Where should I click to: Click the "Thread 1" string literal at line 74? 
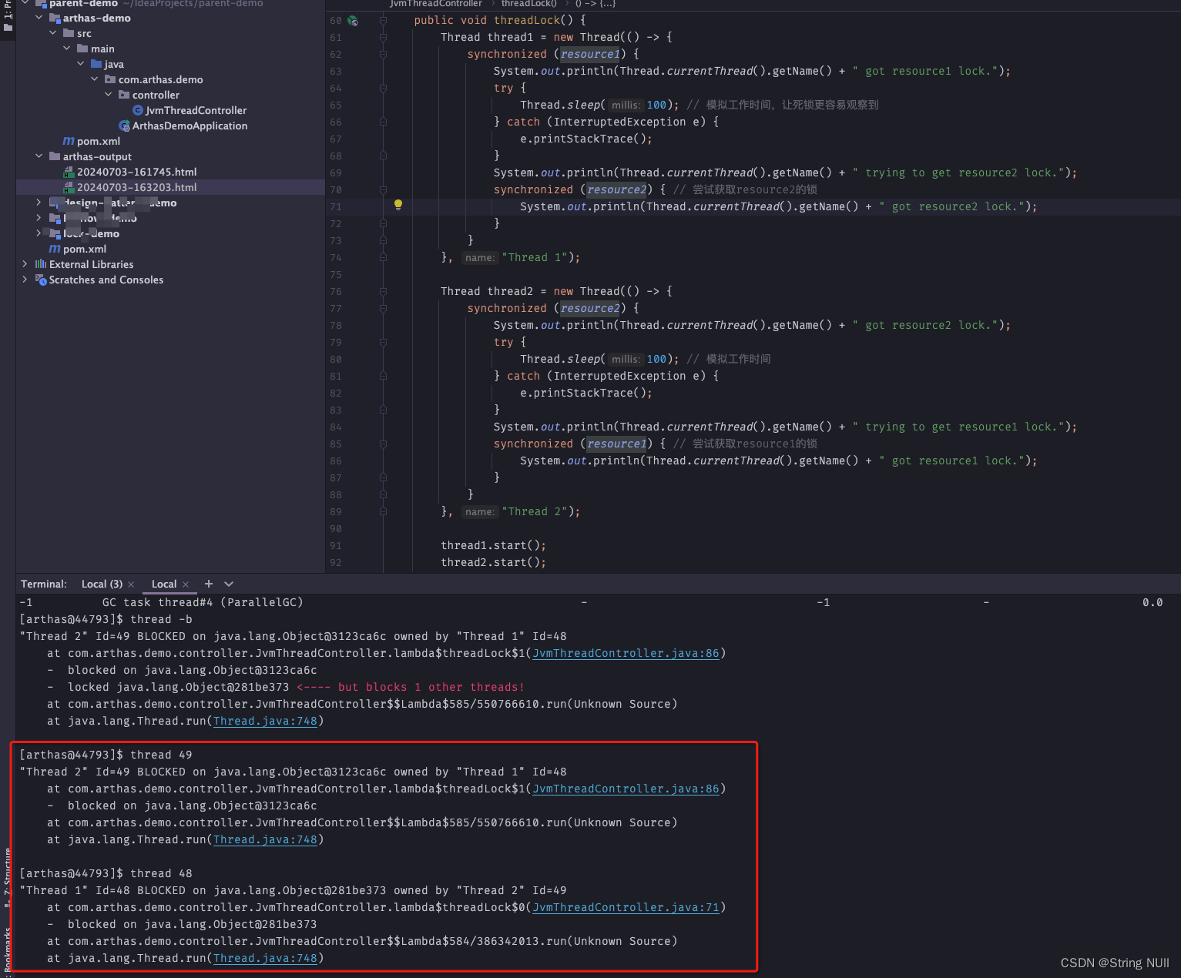click(x=534, y=257)
